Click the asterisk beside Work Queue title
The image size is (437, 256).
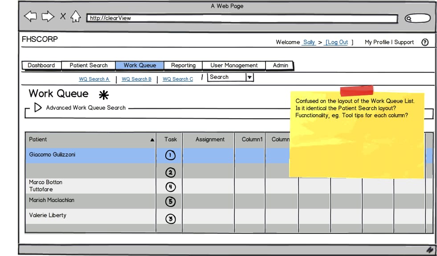[104, 95]
